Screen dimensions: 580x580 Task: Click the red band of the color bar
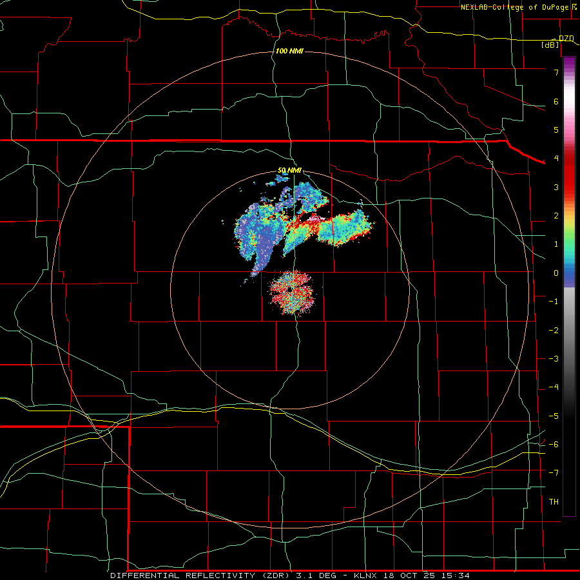(x=569, y=174)
